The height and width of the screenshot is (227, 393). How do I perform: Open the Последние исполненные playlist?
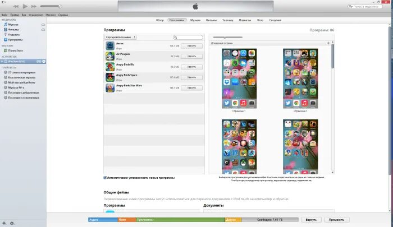(24, 98)
